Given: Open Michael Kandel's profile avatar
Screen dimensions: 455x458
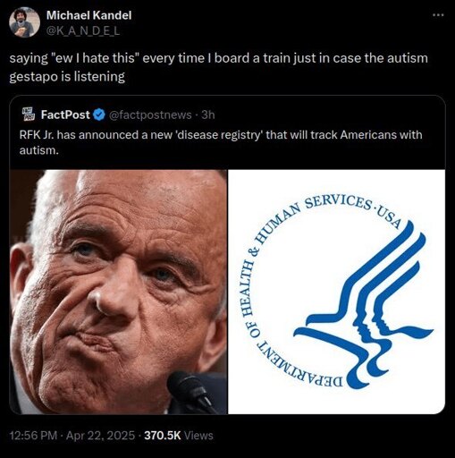Looking at the screenshot, I should coord(25,22).
